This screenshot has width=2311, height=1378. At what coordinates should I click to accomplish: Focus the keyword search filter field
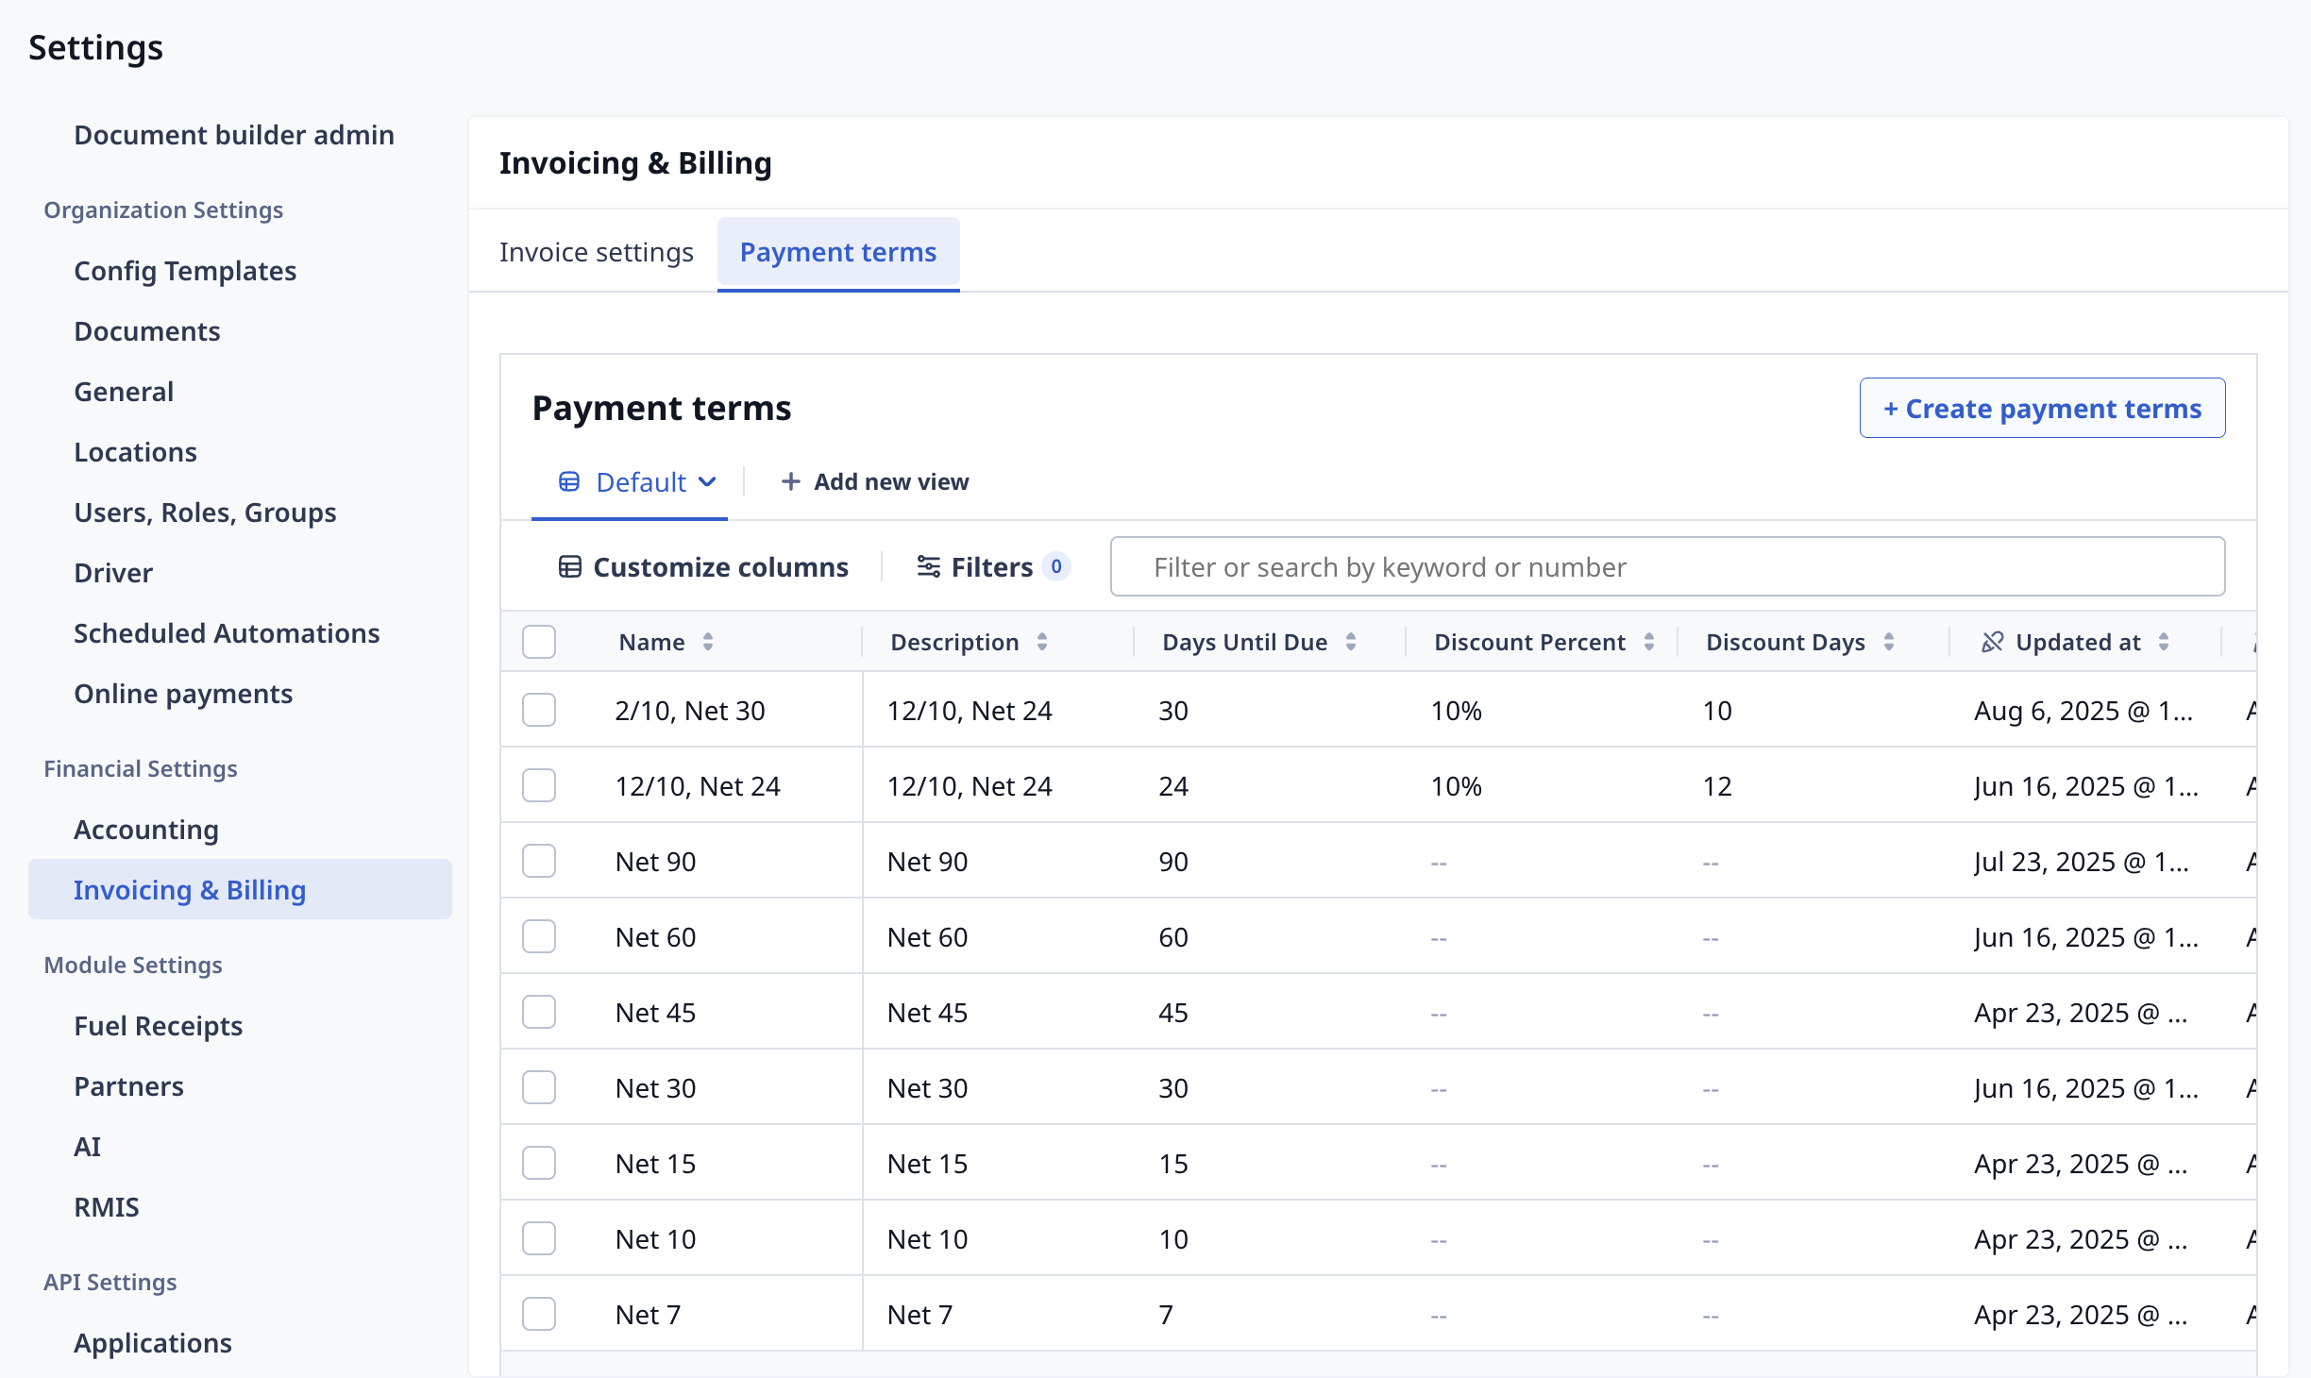(1668, 566)
